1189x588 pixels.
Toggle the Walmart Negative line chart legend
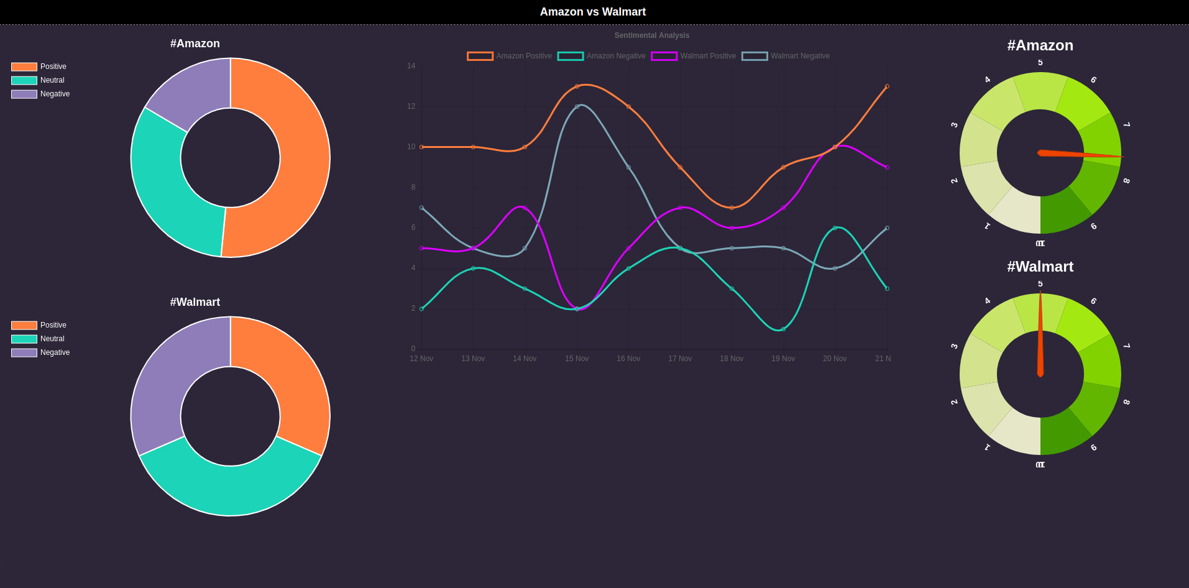[x=786, y=56]
